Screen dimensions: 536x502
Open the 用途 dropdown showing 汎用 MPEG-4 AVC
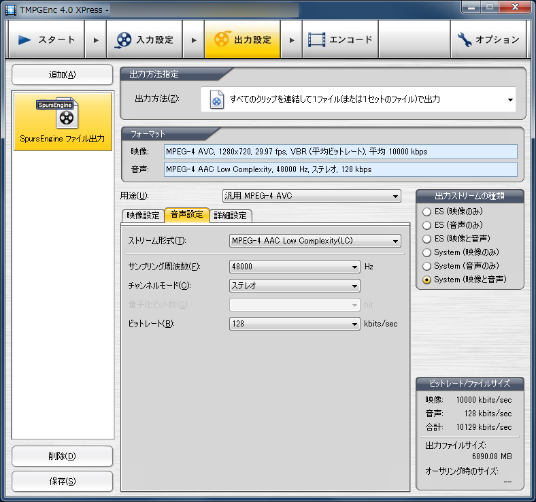click(312, 196)
